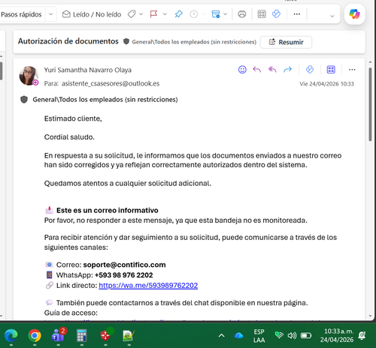Open the tag categories dropdown arrow

pos(141,14)
